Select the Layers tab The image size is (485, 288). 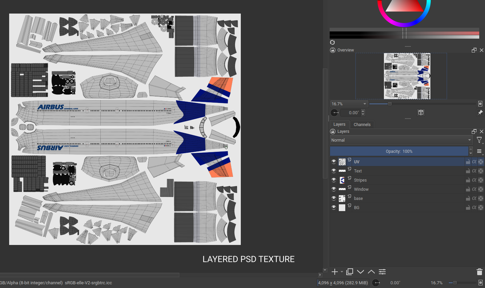[339, 124]
